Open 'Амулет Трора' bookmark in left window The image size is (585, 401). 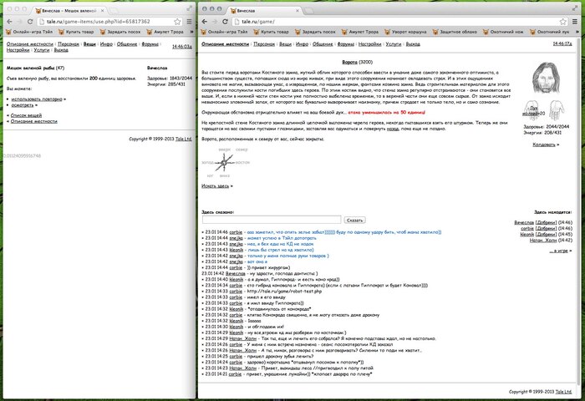165,32
